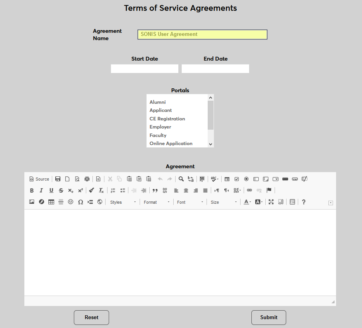362x328 pixels.
Task: Insert a selection field element
Action: pyautogui.click(x=275, y=179)
